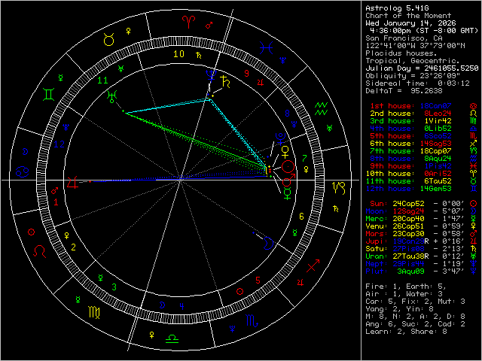The height and width of the screenshot is (361, 482).
Task: Click house number 11 in the chart
Action: tap(102, 80)
